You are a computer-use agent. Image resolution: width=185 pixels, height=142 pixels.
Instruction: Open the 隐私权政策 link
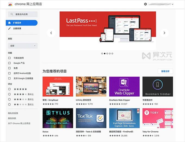(x=13, y=113)
